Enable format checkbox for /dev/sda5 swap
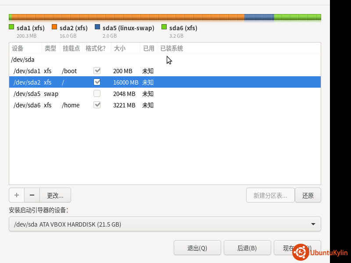This screenshot has height=263, width=351. coord(97,93)
